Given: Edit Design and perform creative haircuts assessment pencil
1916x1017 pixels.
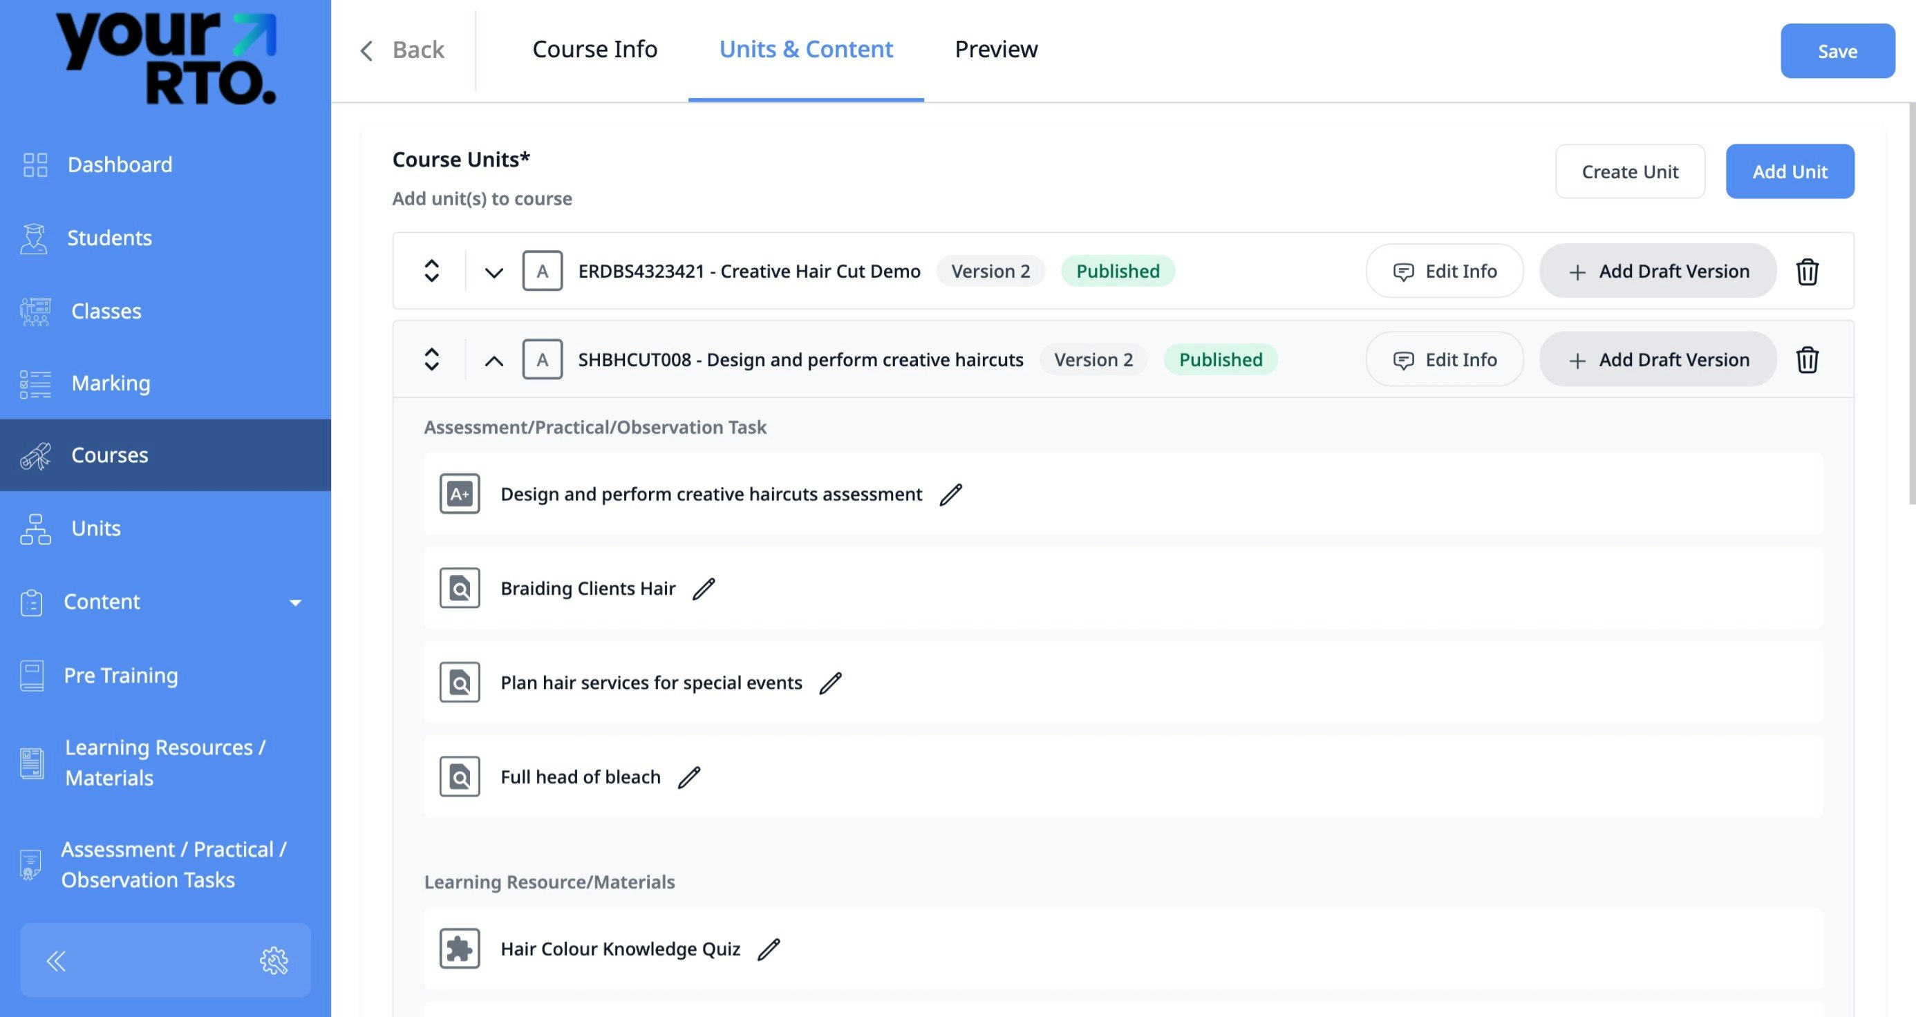Looking at the screenshot, I should point(950,495).
